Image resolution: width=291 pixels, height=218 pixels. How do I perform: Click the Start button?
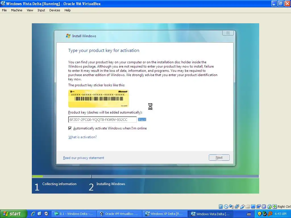tap(13, 214)
